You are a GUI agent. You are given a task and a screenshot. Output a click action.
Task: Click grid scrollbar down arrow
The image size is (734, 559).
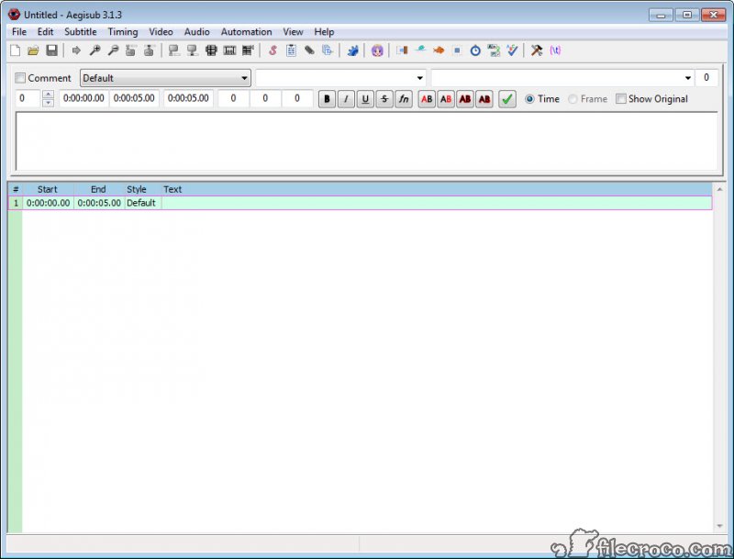point(719,527)
